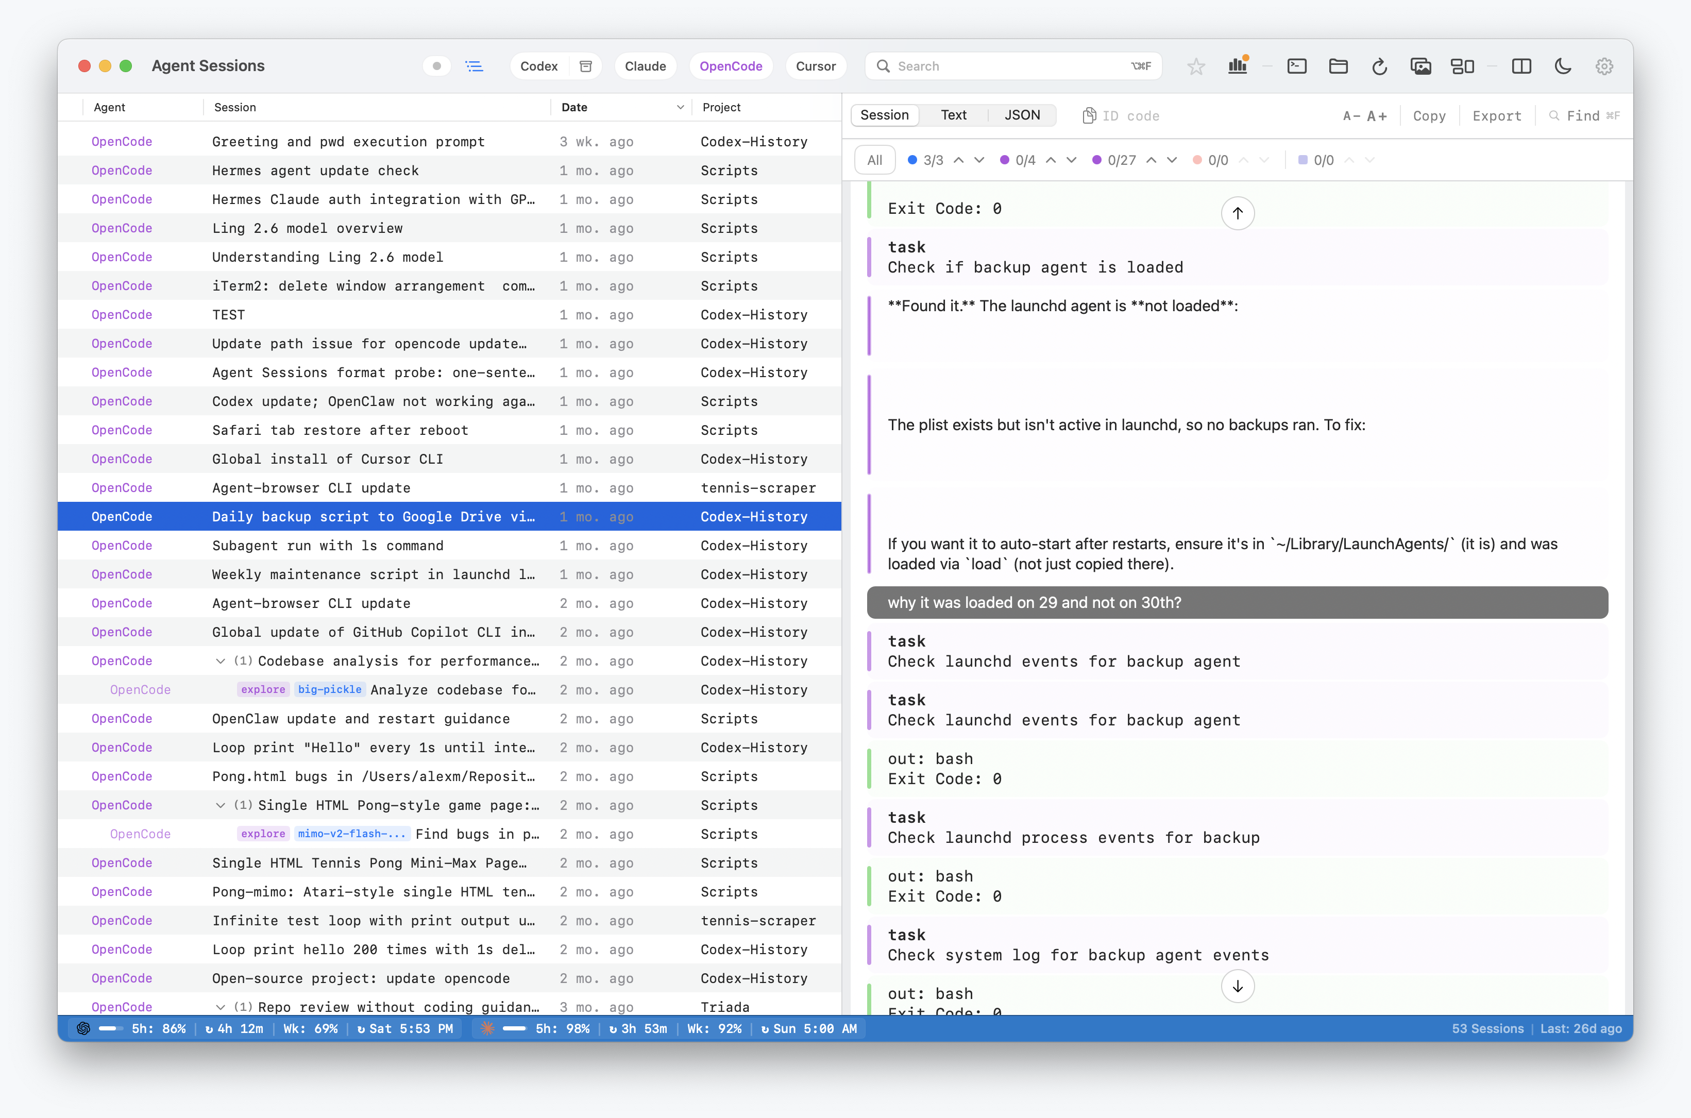Click the Copy button
The width and height of the screenshot is (1691, 1118).
[1429, 115]
